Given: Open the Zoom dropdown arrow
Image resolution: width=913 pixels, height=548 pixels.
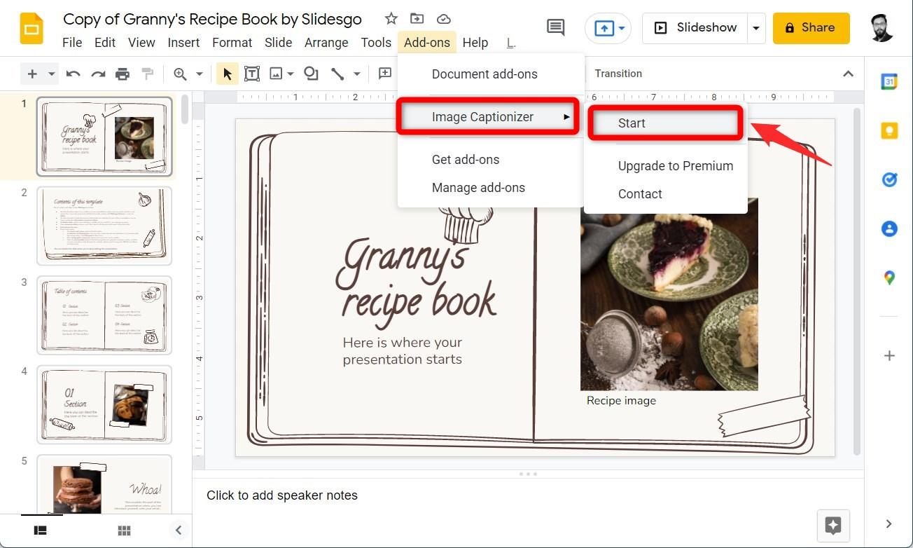Looking at the screenshot, I should (200, 74).
